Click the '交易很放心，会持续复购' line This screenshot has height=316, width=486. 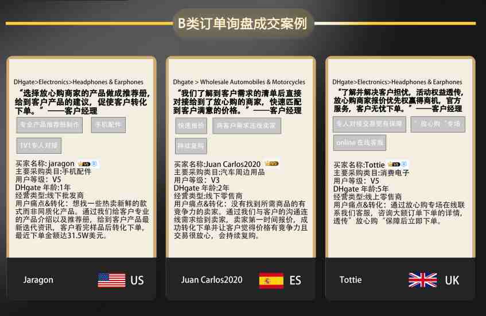coord(216,236)
